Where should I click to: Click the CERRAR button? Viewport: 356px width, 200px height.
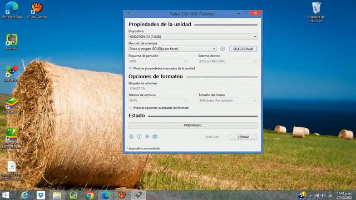243,137
